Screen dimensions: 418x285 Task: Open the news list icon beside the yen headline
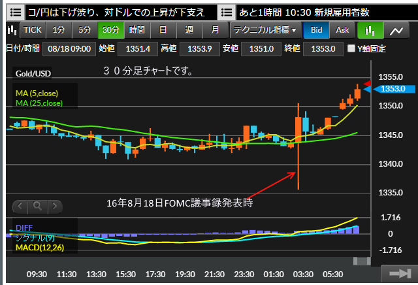click(x=16, y=12)
